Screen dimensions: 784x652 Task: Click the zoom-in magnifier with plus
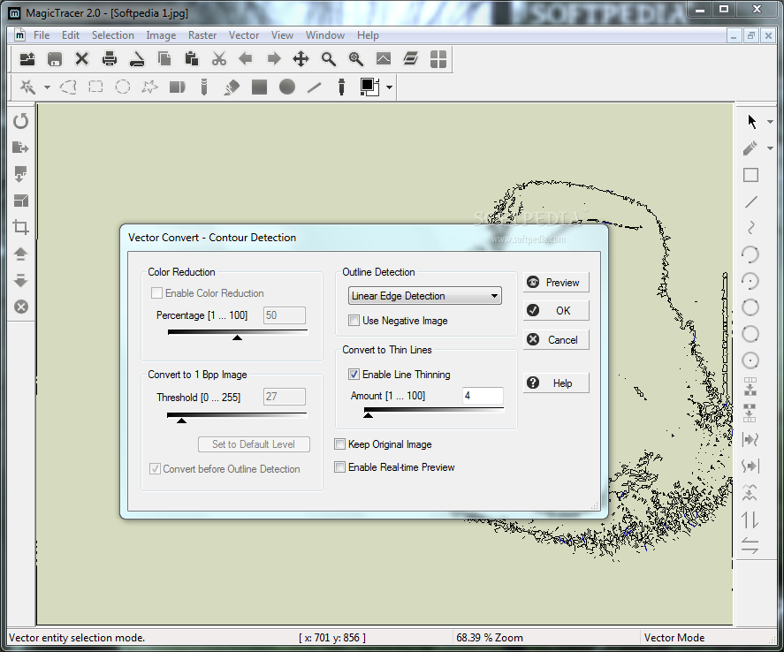tap(356, 59)
